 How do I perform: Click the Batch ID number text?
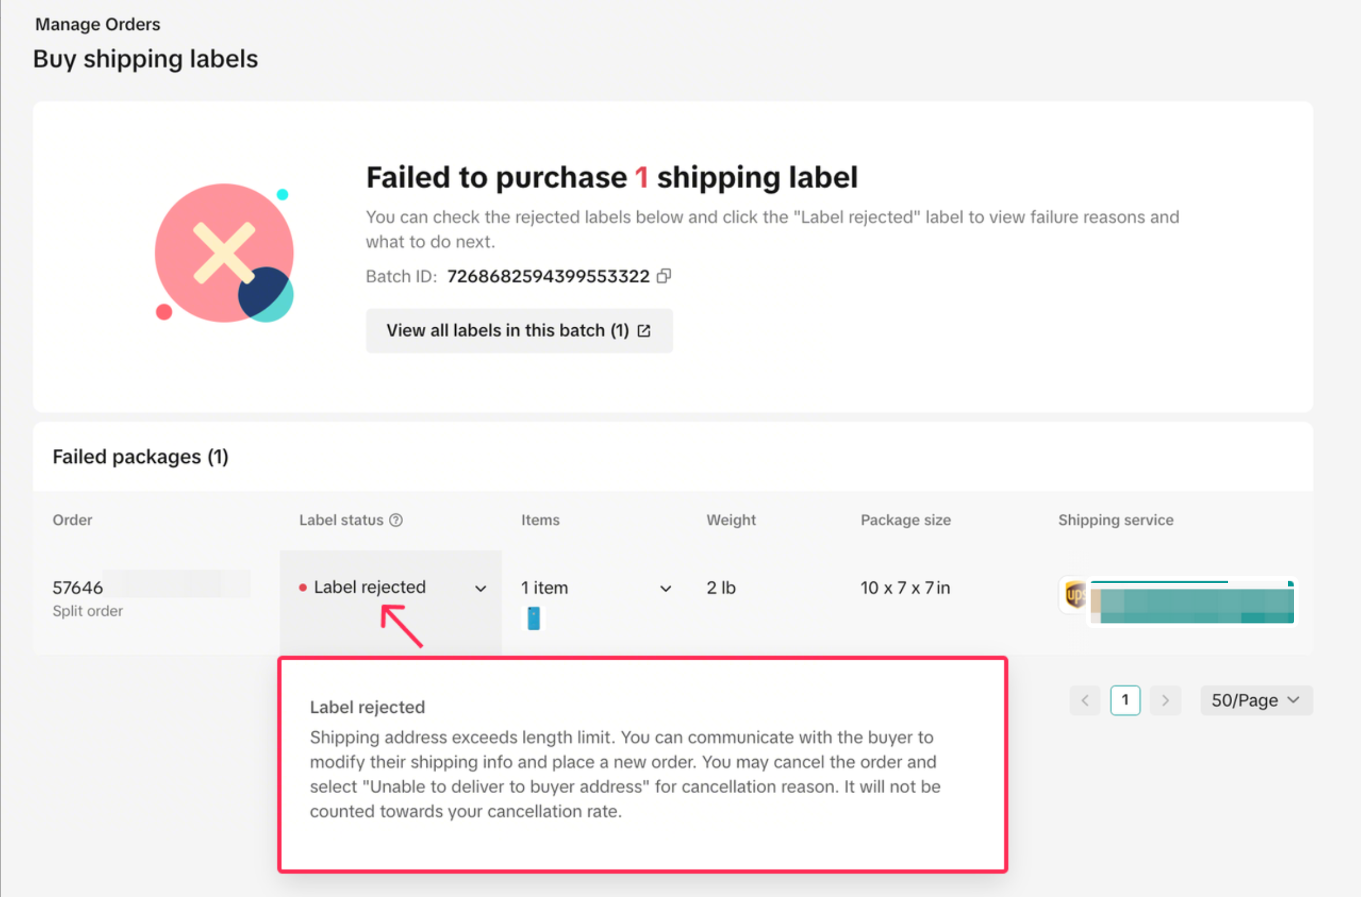(548, 276)
